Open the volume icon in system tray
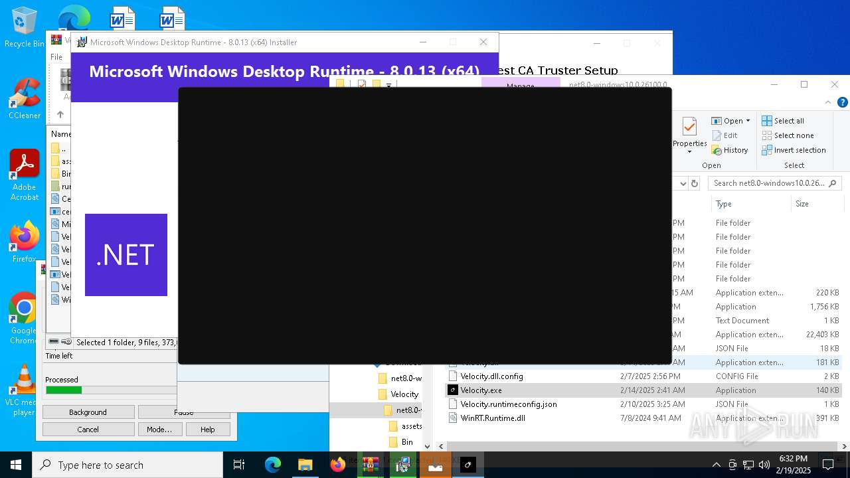This screenshot has width=850, height=478. (764, 465)
